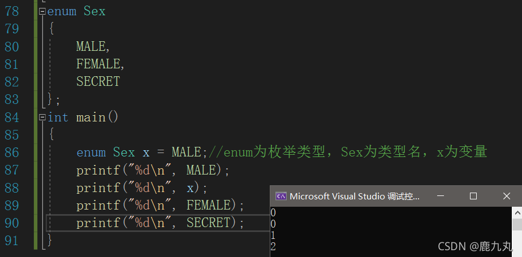The image size is (522, 257).
Task: Click the FEMALE enumerator on line 81
Action: pyautogui.click(x=98, y=64)
